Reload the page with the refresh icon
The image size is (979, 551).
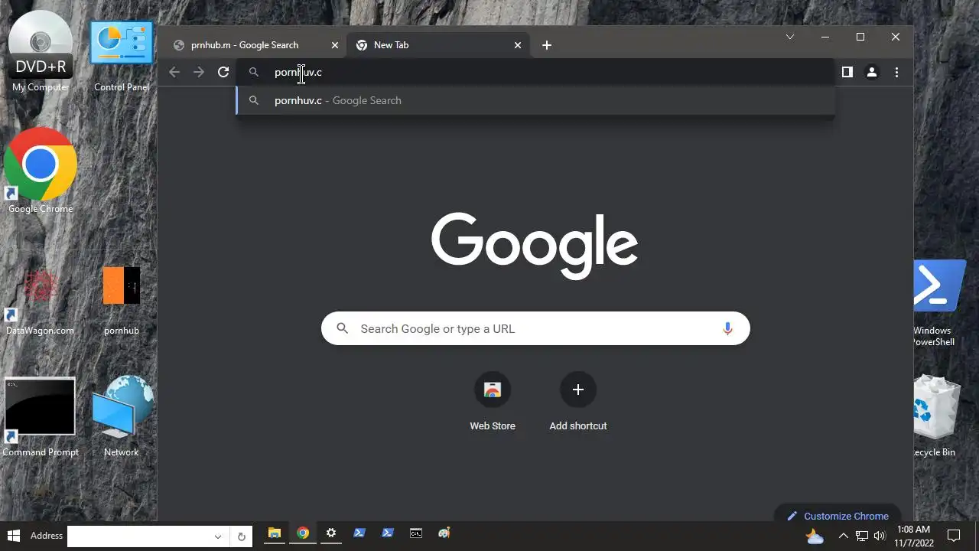223,72
